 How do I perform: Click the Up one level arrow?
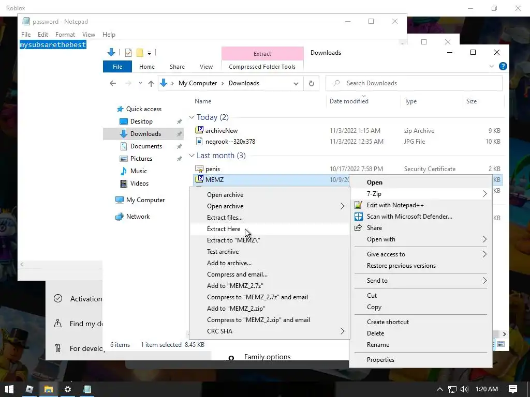pos(151,83)
